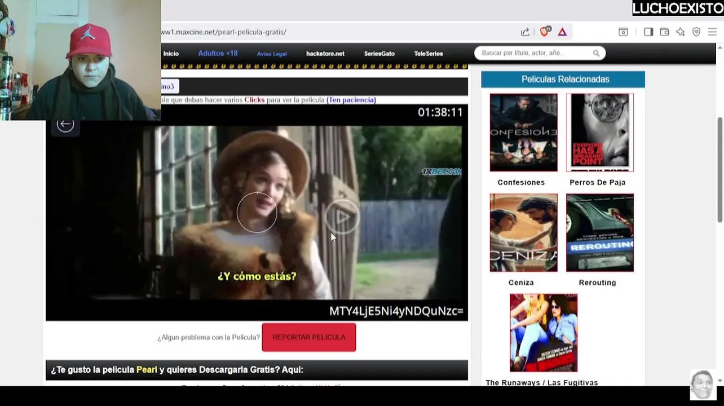Click the scrollbar up arrow

click(x=719, y=48)
